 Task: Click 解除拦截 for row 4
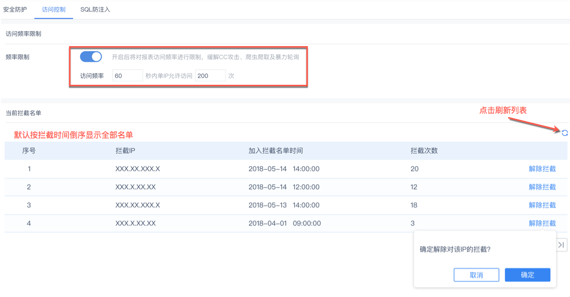click(542, 223)
